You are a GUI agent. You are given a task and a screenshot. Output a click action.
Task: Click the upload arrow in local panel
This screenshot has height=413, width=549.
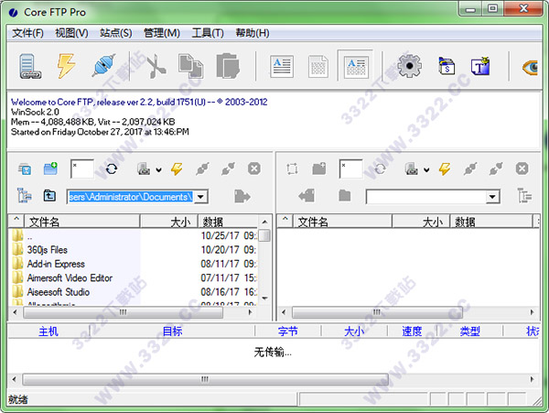[x=242, y=196]
